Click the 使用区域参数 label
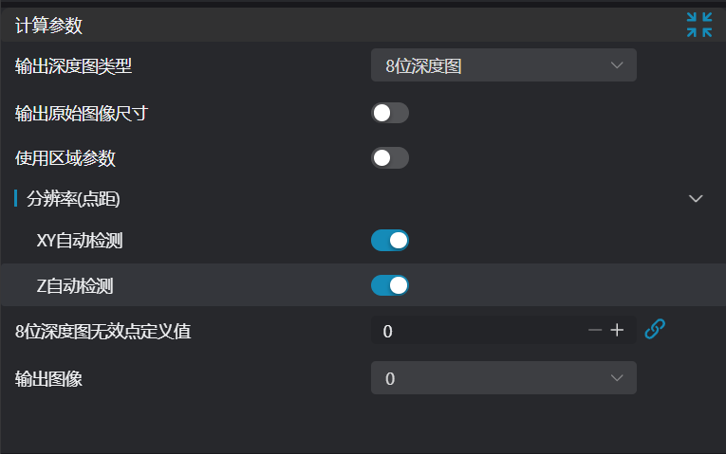The image size is (726, 454). click(x=65, y=158)
